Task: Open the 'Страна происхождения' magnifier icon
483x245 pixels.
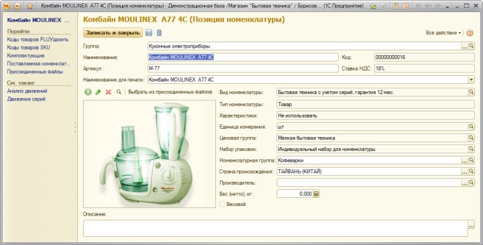Action: point(471,171)
